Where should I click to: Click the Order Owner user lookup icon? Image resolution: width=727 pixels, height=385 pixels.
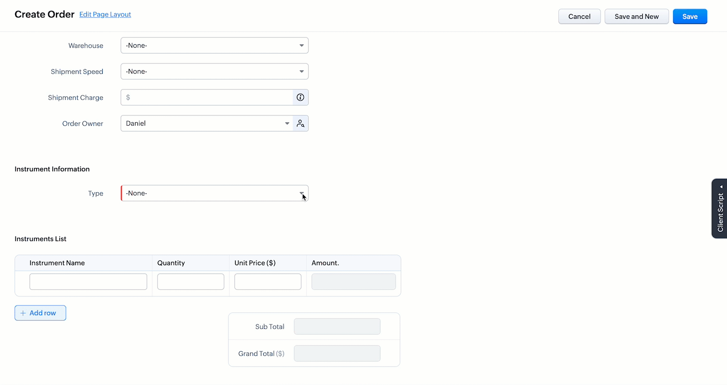tap(300, 124)
